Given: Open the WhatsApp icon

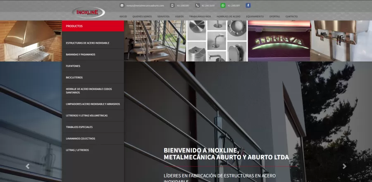Looking at the screenshot, I should point(223,5).
